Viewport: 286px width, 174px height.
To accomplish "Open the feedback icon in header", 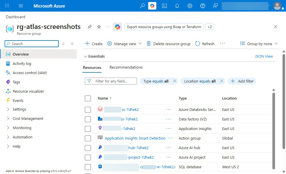I will (x=215, y=6).
